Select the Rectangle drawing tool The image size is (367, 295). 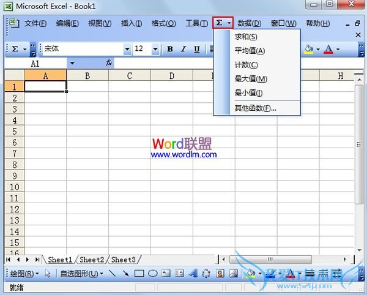pyautogui.click(x=139, y=273)
